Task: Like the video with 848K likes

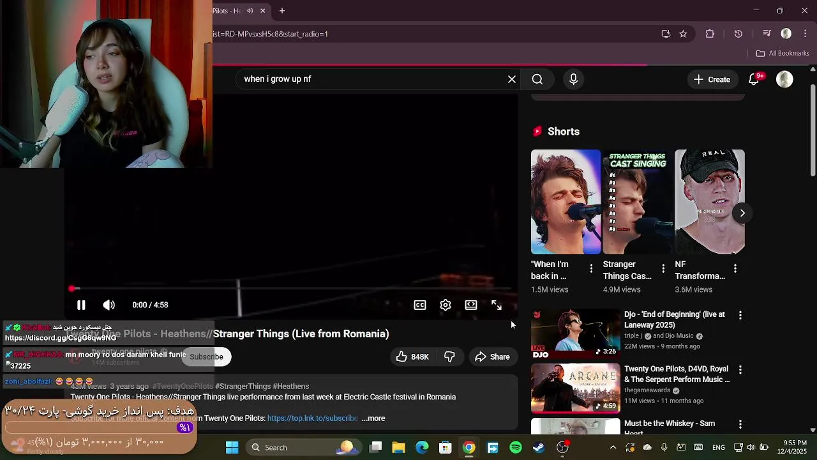Action: [412, 357]
